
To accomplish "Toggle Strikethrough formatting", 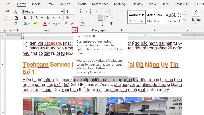I will (x=47, y=18).
